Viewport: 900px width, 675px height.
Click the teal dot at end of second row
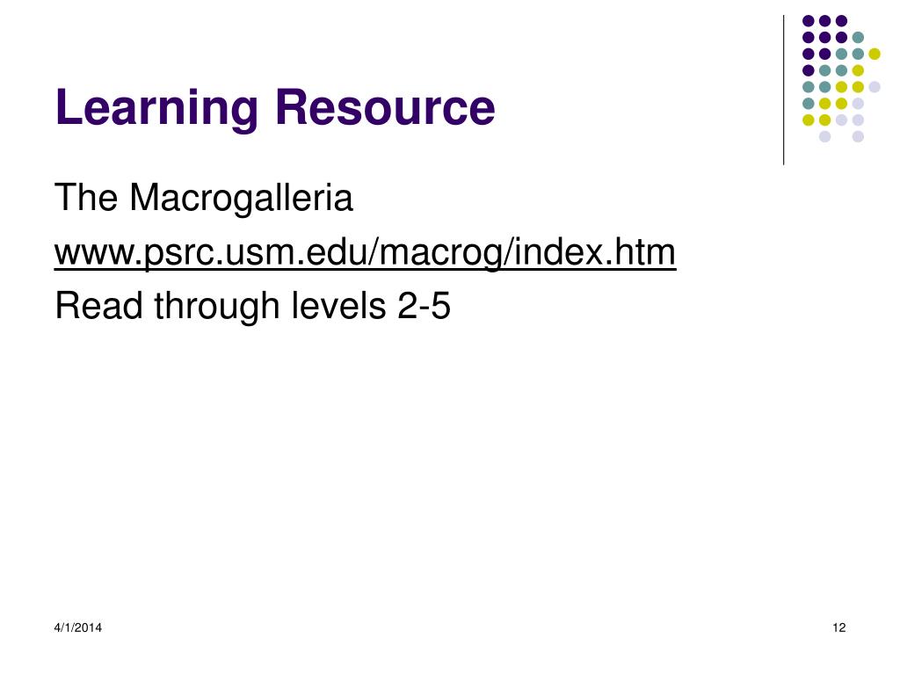click(x=858, y=38)
